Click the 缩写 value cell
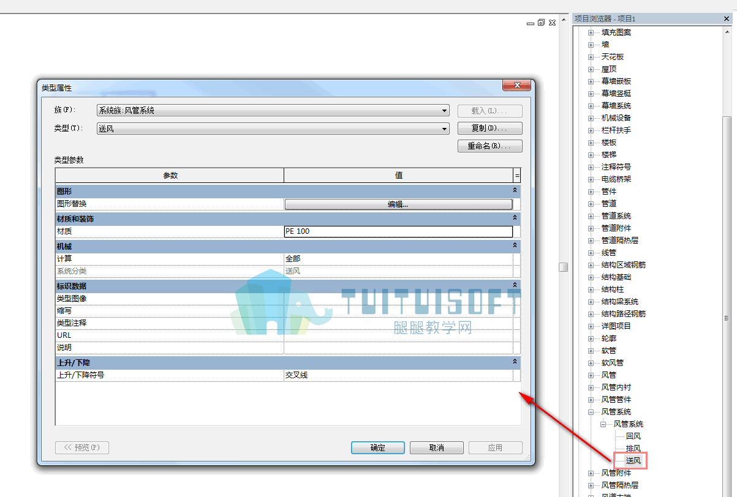This screenshot has width=737, height=497. (x=398, y=311)
